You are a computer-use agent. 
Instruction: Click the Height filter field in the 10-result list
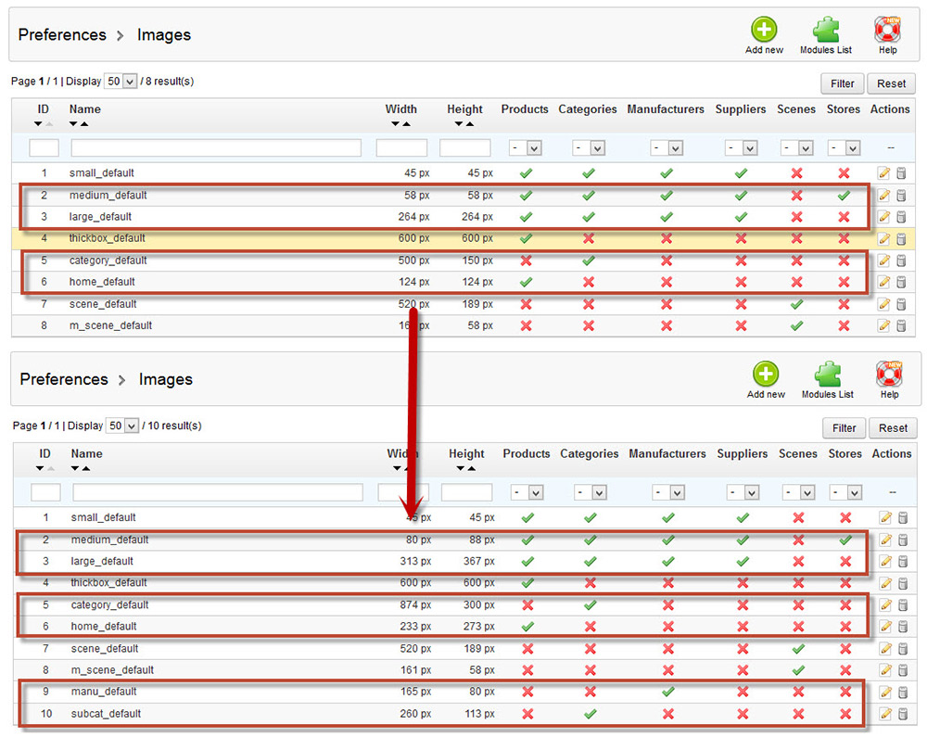coord(466,492)
